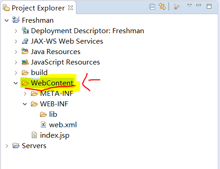Click the focus on active task icon
The width and height of the screenshot is (220, 169).
(176, 7)
